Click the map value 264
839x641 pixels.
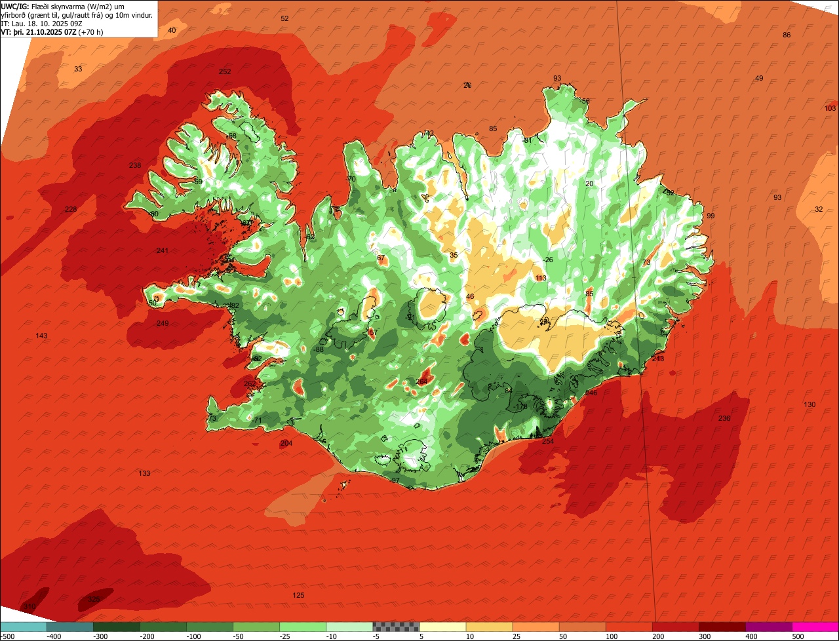click(x=421, y=381)
